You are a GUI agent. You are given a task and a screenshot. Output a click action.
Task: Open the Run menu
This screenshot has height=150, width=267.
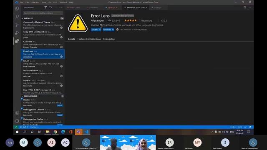(x=55, y=2)
